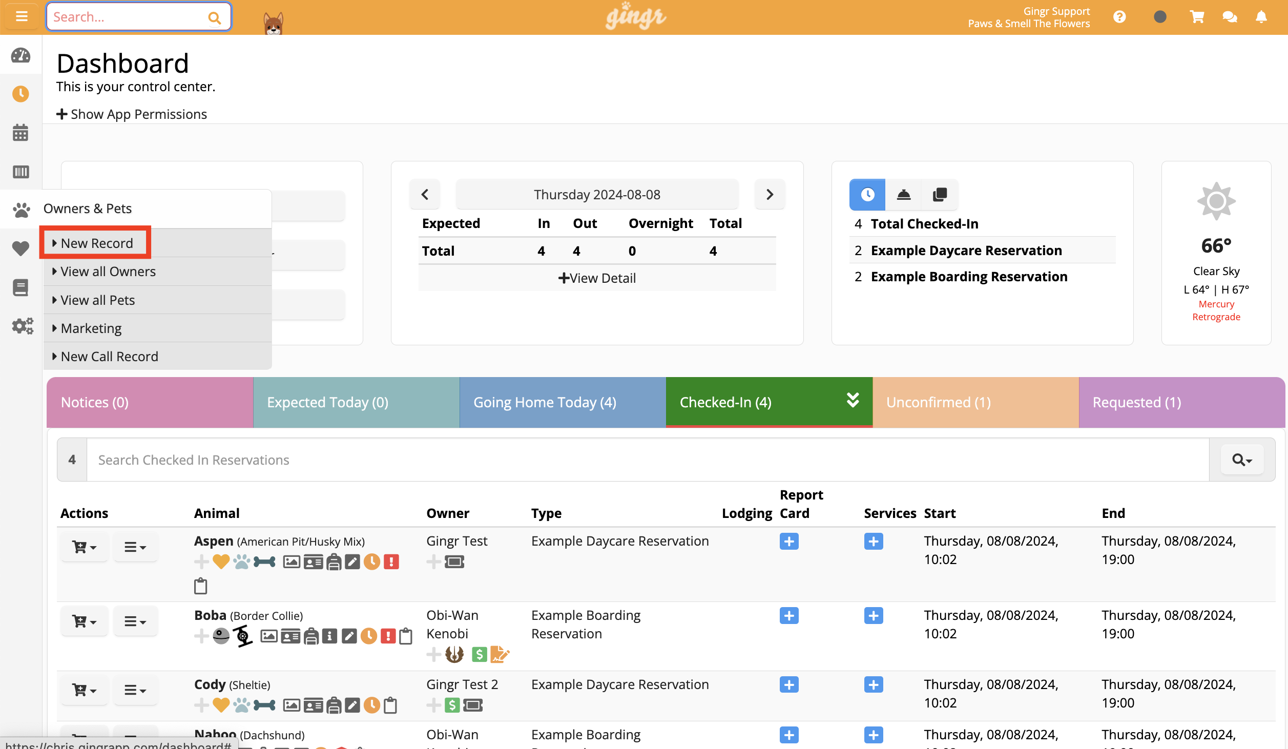Open the chat messages icon

click(1230, 17)
